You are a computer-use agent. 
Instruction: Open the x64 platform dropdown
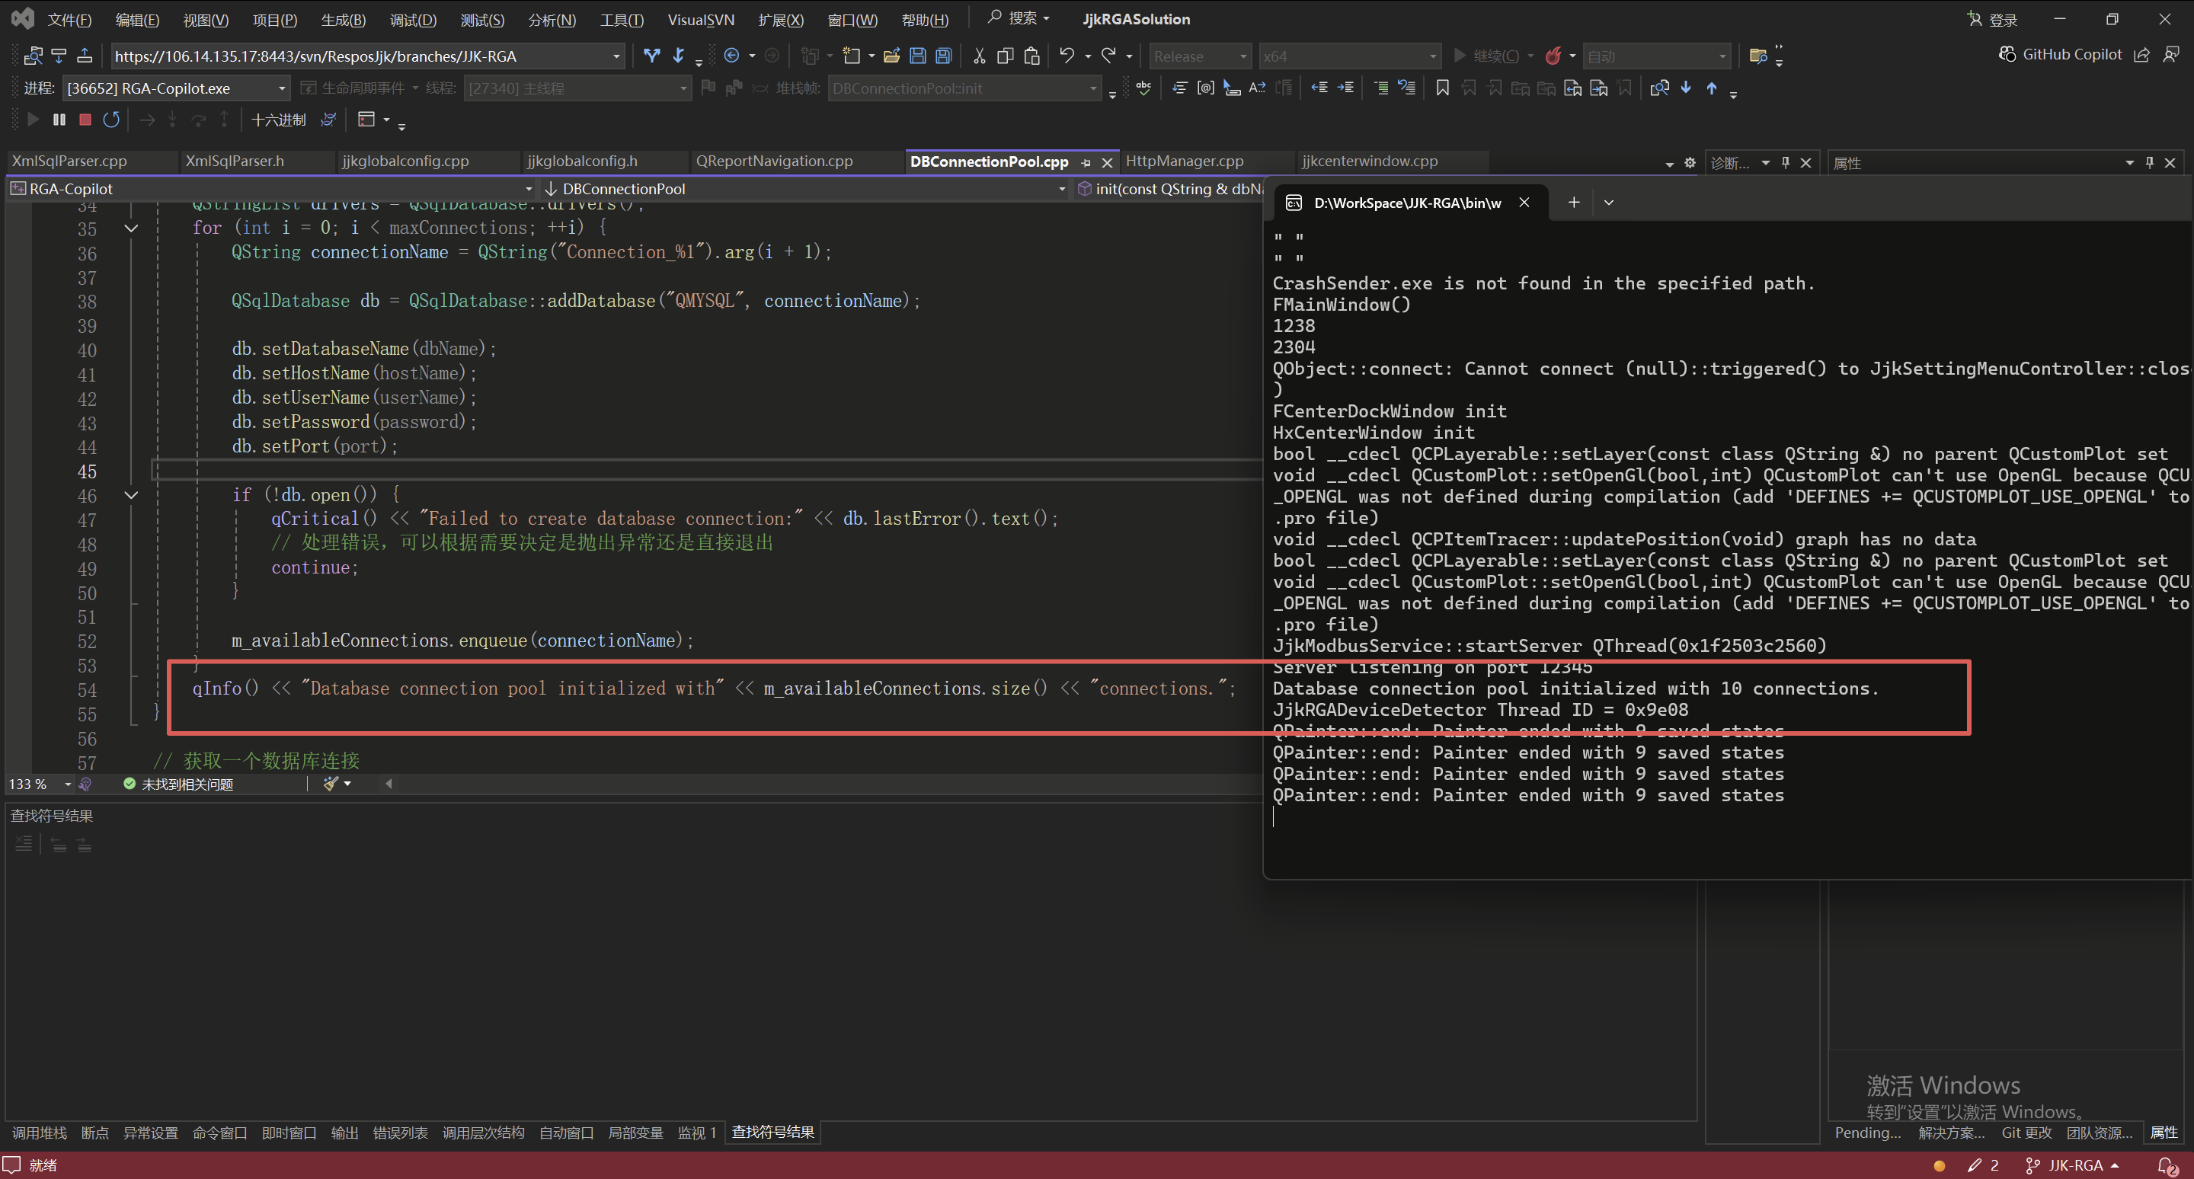pyautogui.click(x=1435, y=56)
